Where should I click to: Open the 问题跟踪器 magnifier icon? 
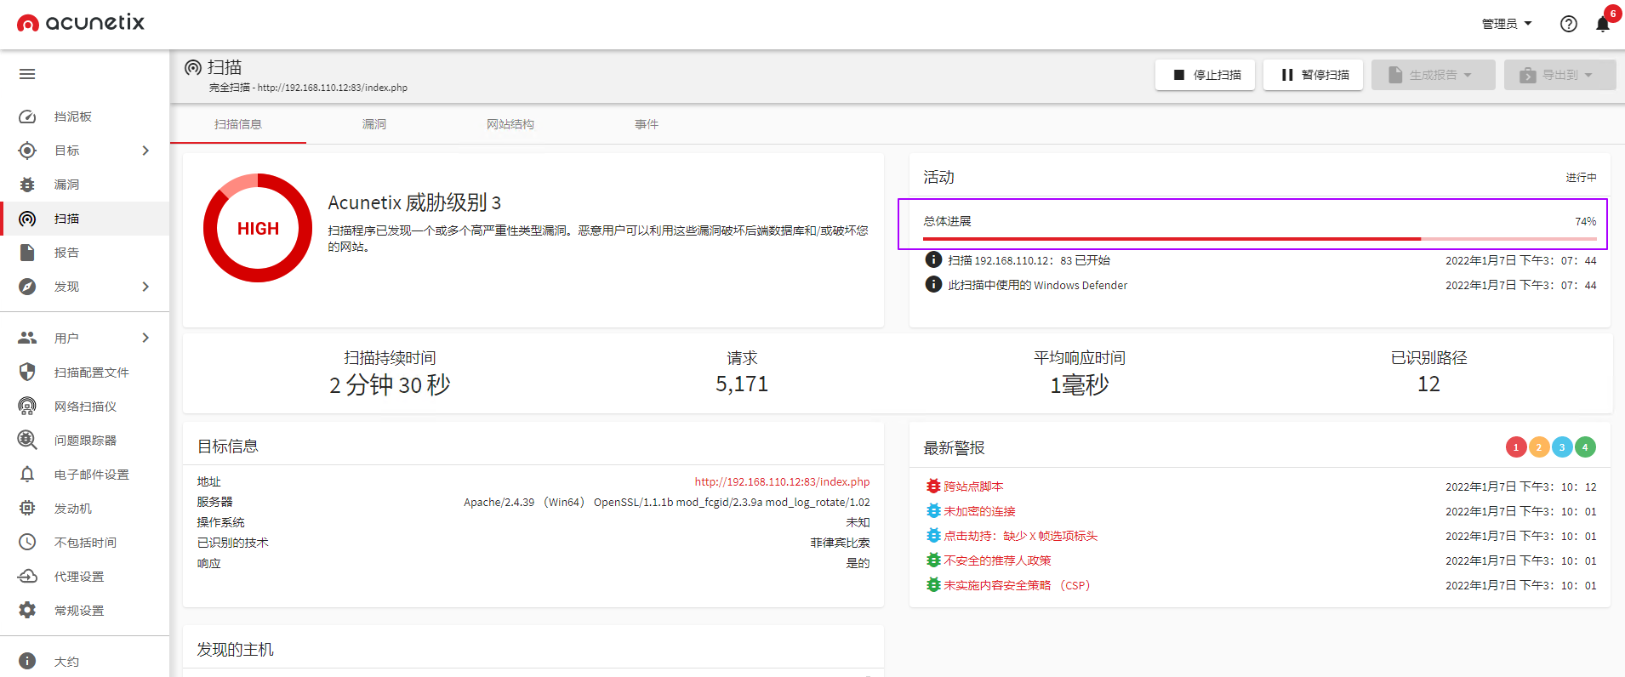[x=27, y=440]
